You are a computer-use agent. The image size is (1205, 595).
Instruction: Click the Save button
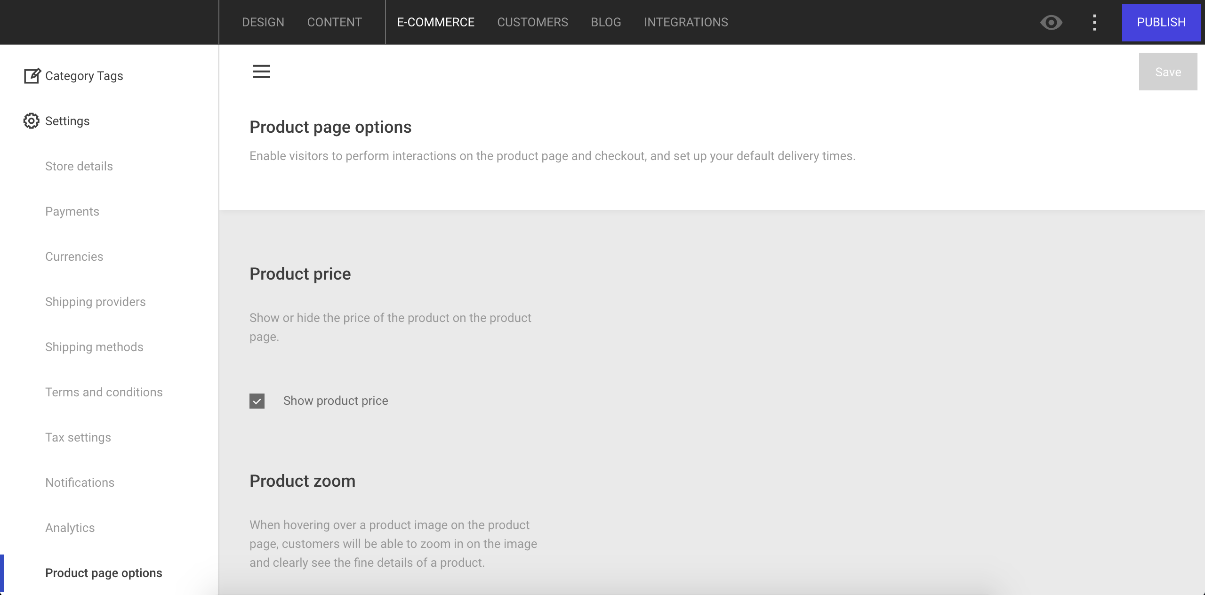pos(1167,72)
